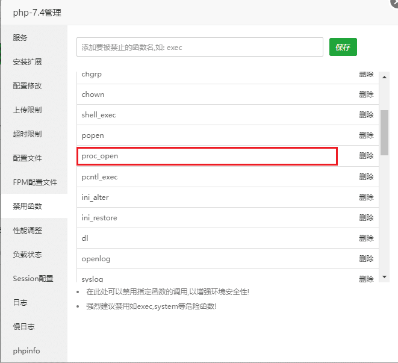Select the 性能调整 tab
This screenshot has width=398, height=363.
pyautogui.click(x=28, y=230)
